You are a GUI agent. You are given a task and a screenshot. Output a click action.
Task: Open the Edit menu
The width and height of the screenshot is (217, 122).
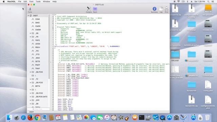(x=25, y=1)
